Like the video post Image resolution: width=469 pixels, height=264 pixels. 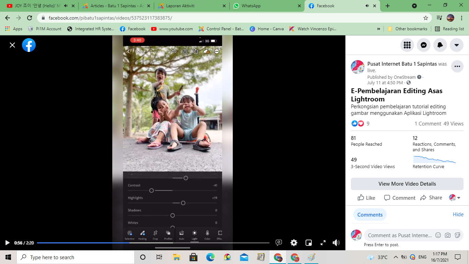tap(366, 198)
